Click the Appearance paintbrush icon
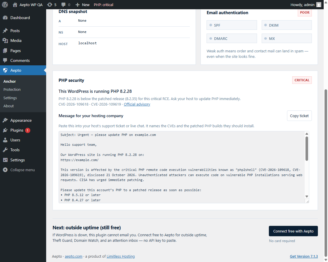The height and width of the screenshot is (262, 328). [5, 120]
